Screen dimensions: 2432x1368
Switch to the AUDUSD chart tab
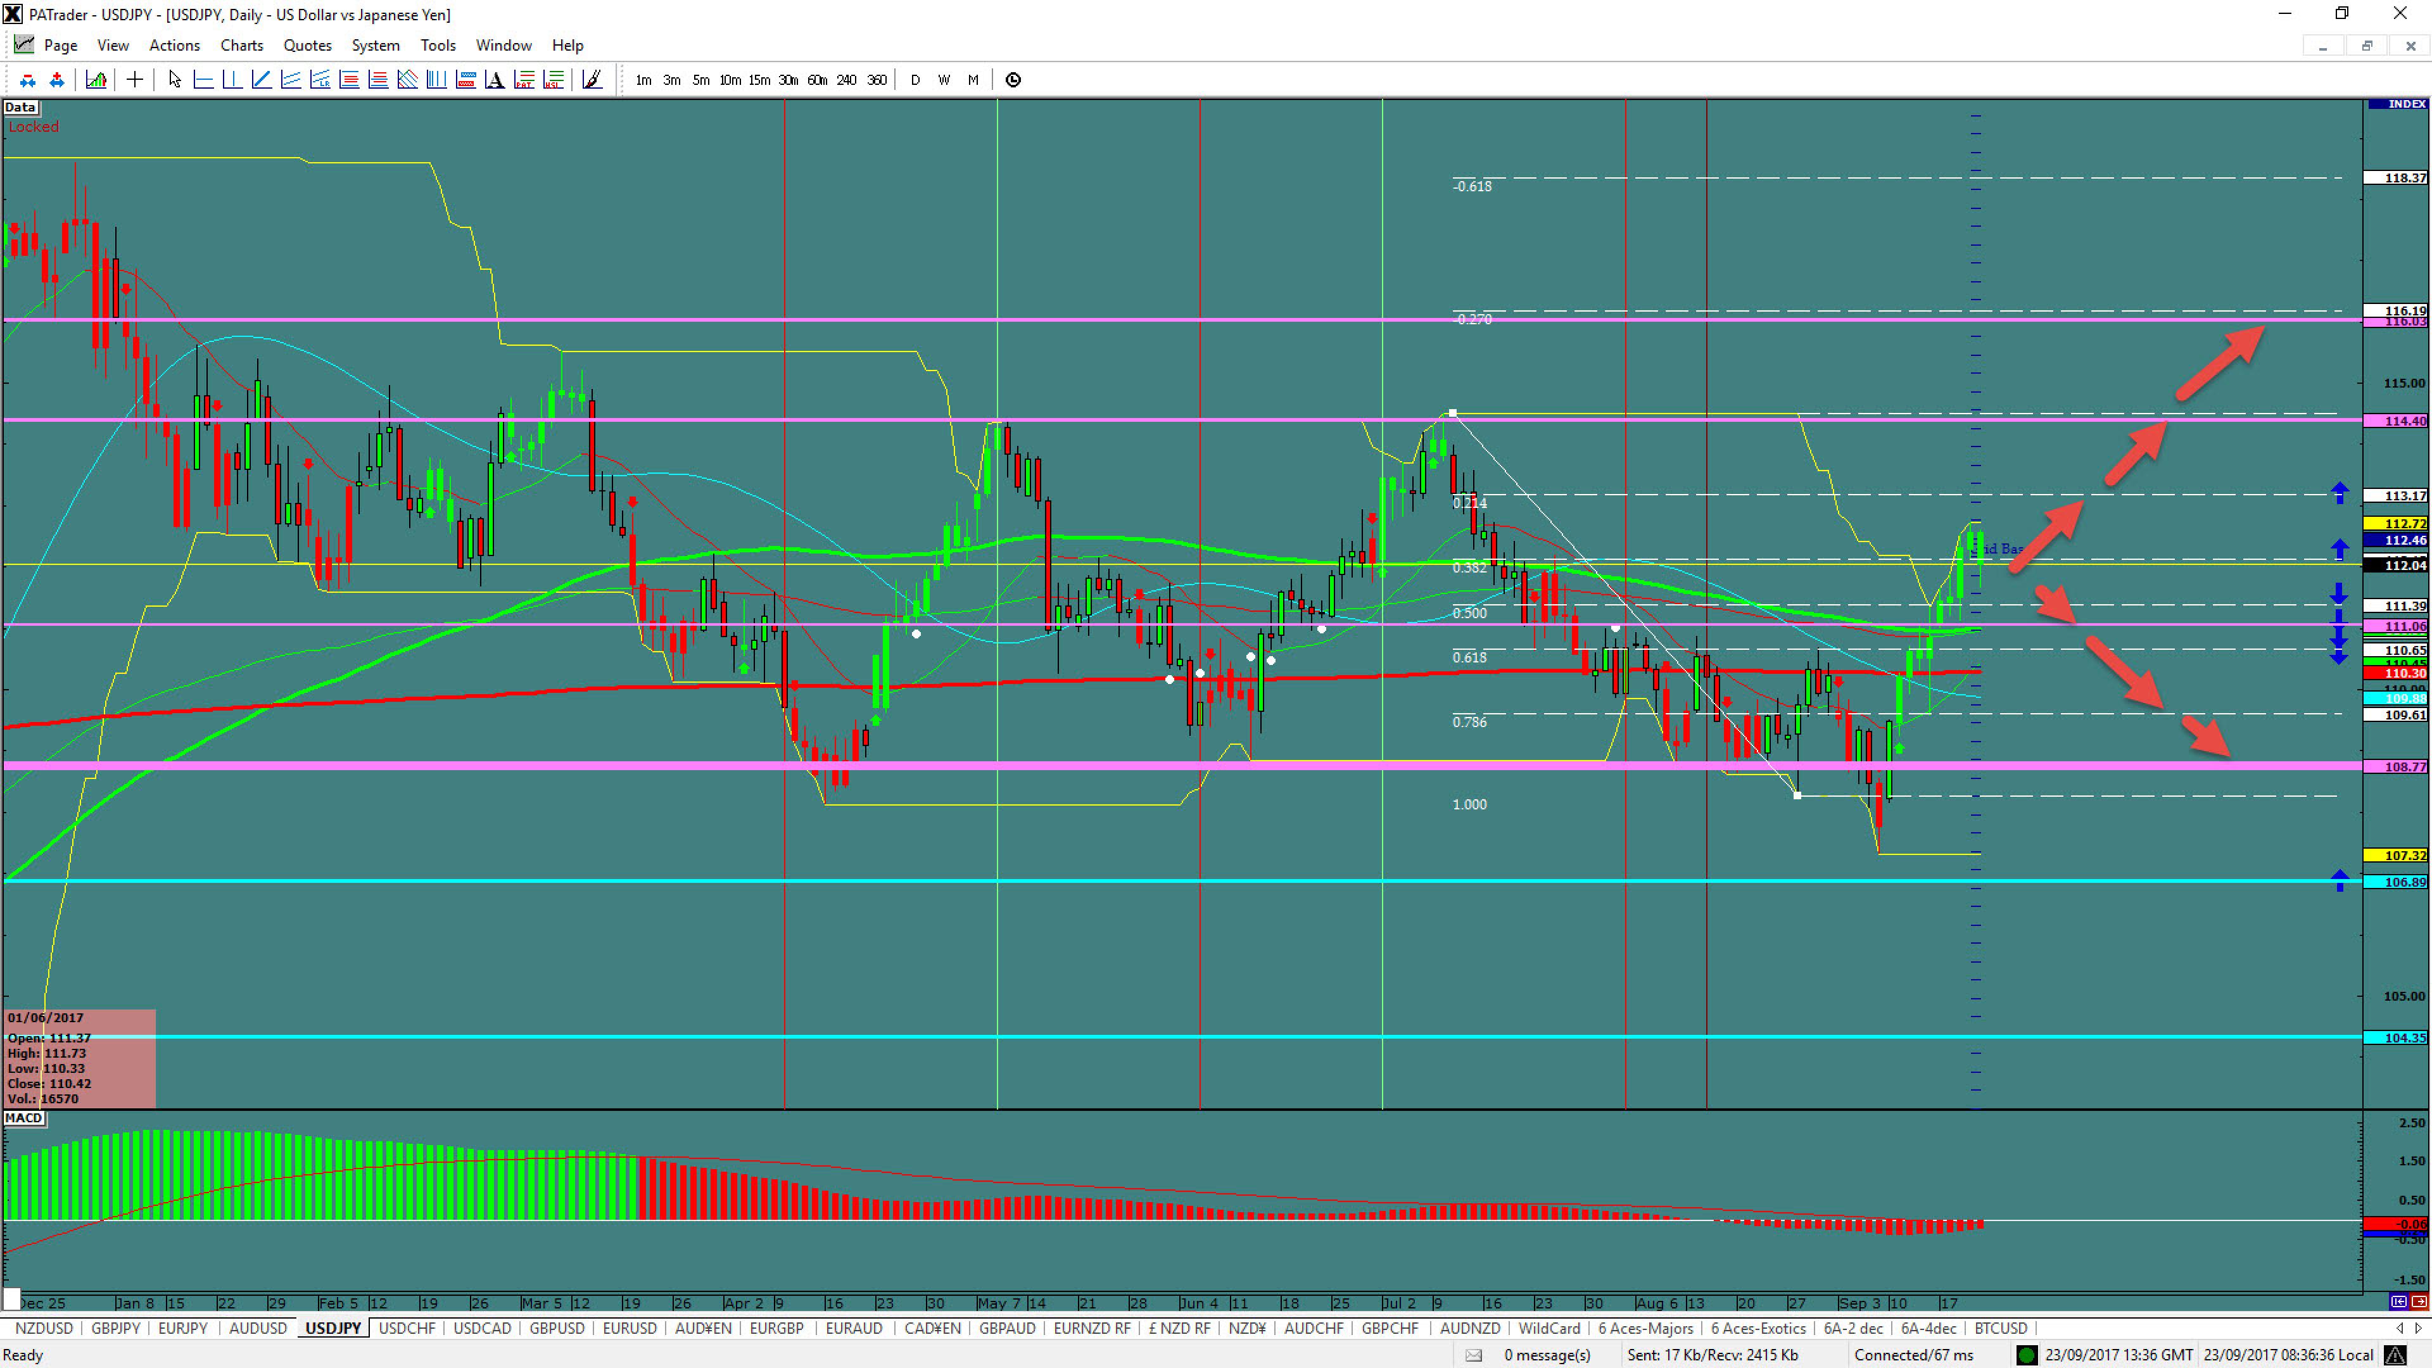tap(258, 1328)
